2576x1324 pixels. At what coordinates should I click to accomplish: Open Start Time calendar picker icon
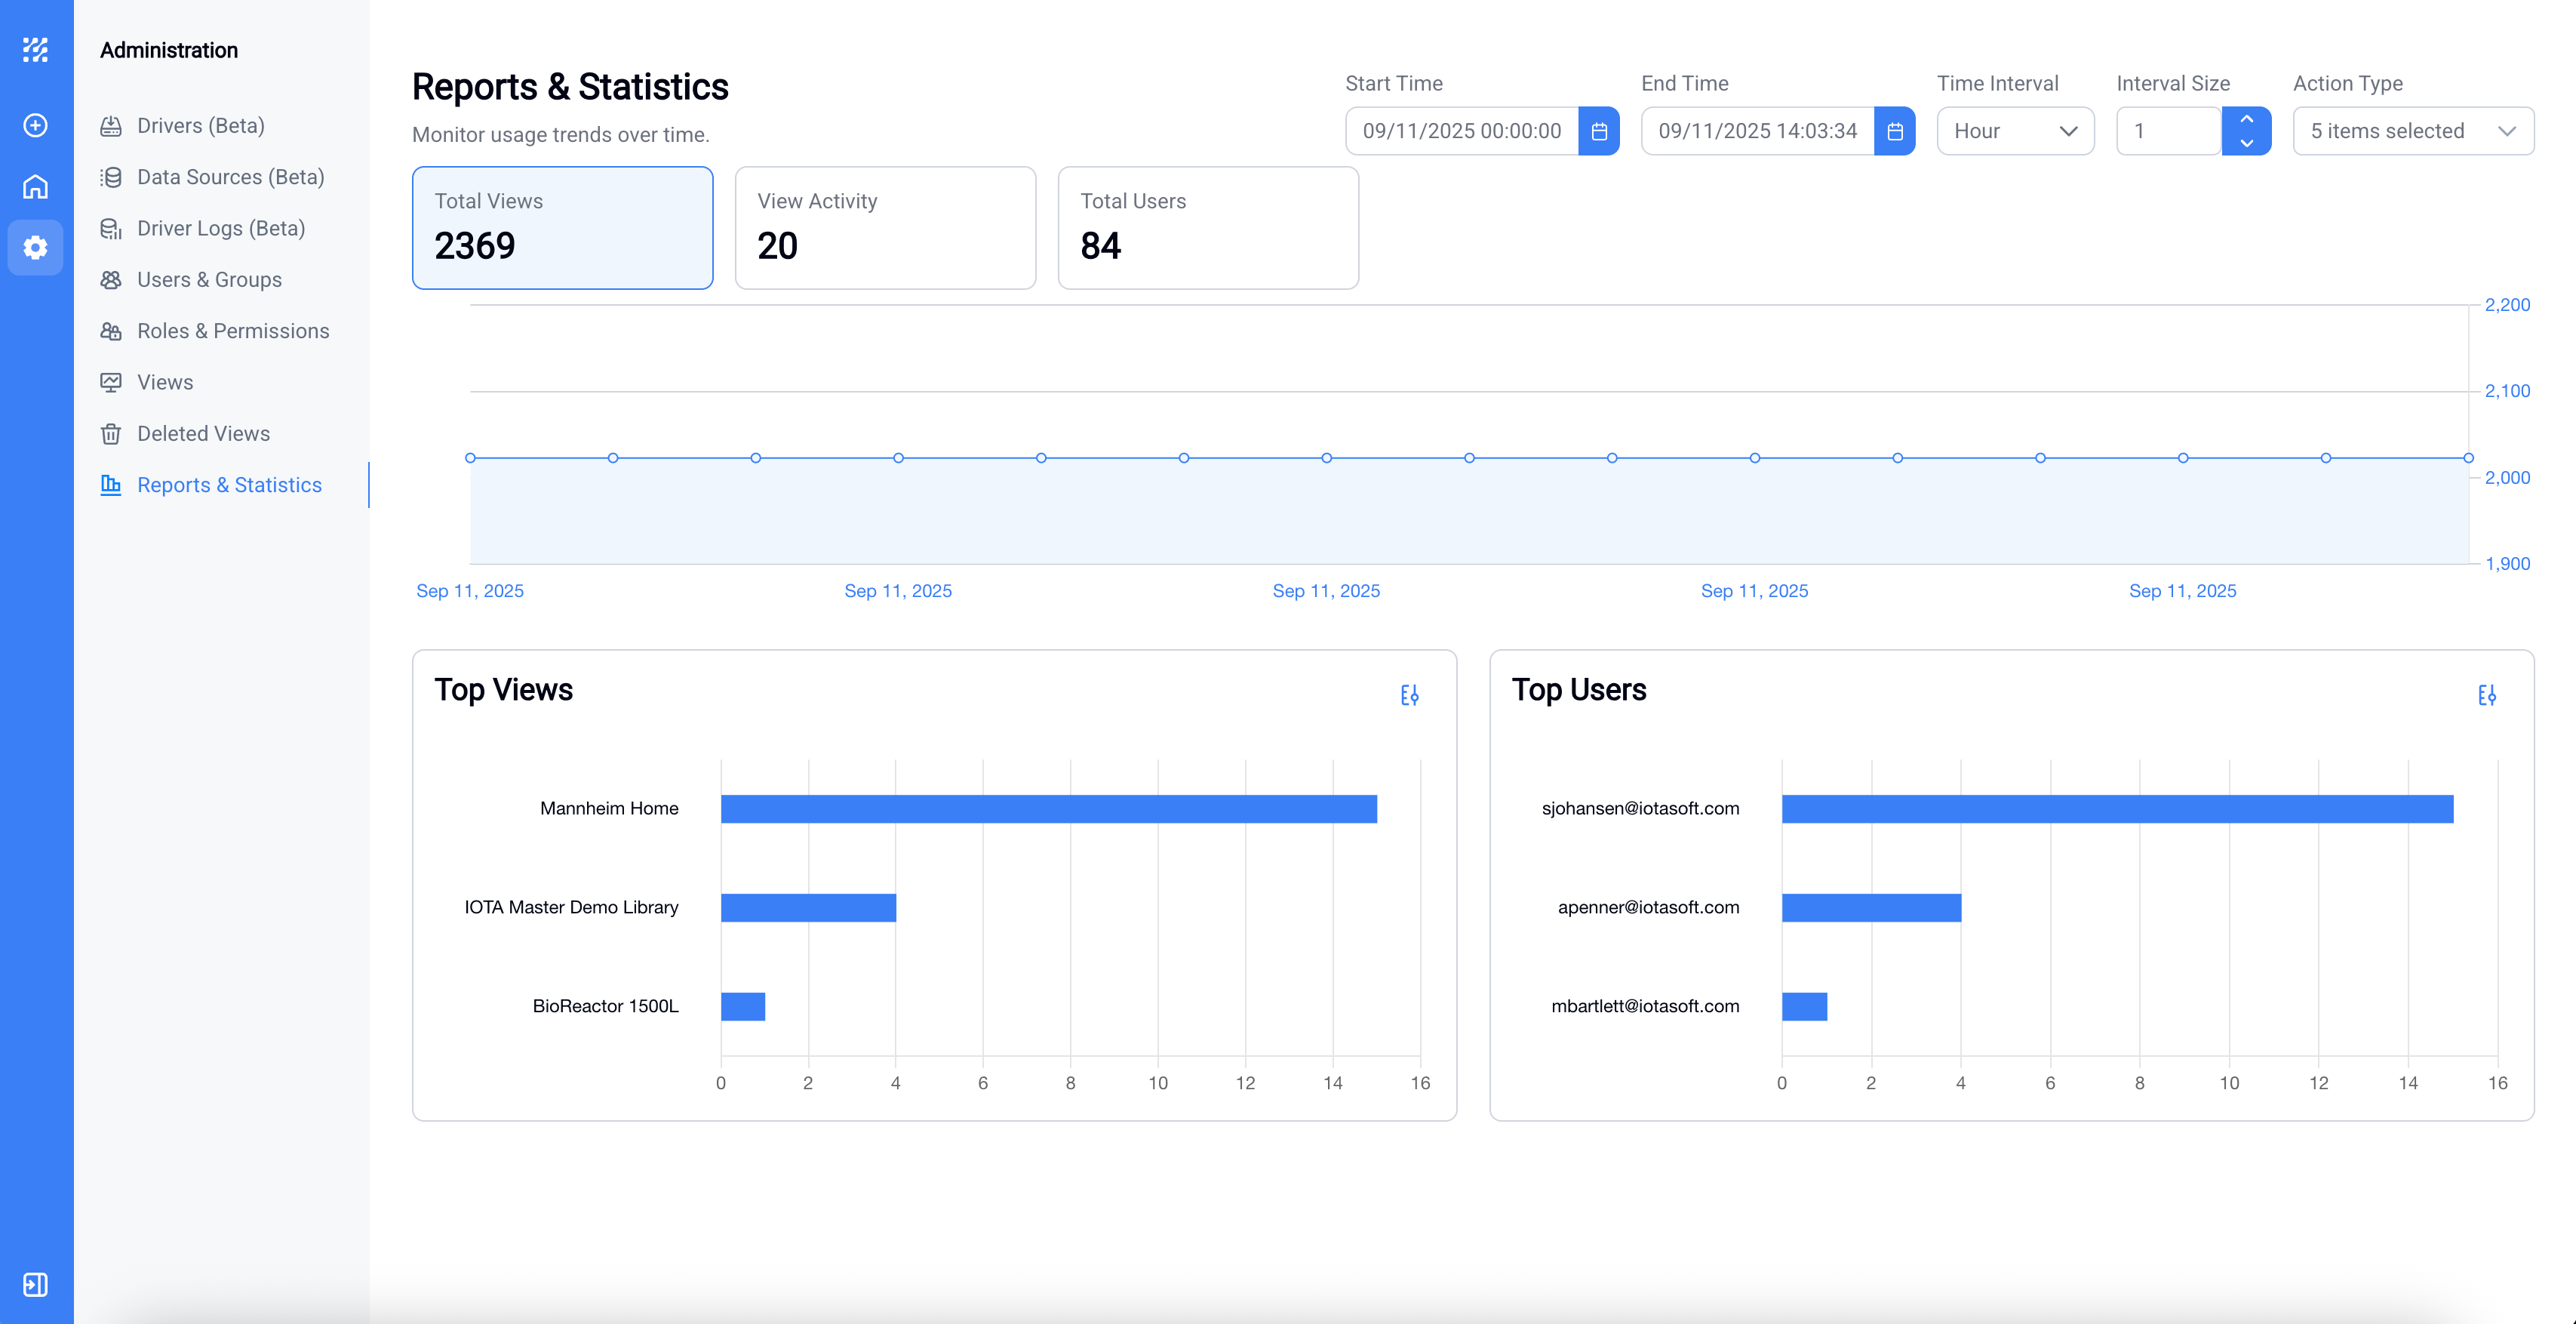tap(1599, 131)
